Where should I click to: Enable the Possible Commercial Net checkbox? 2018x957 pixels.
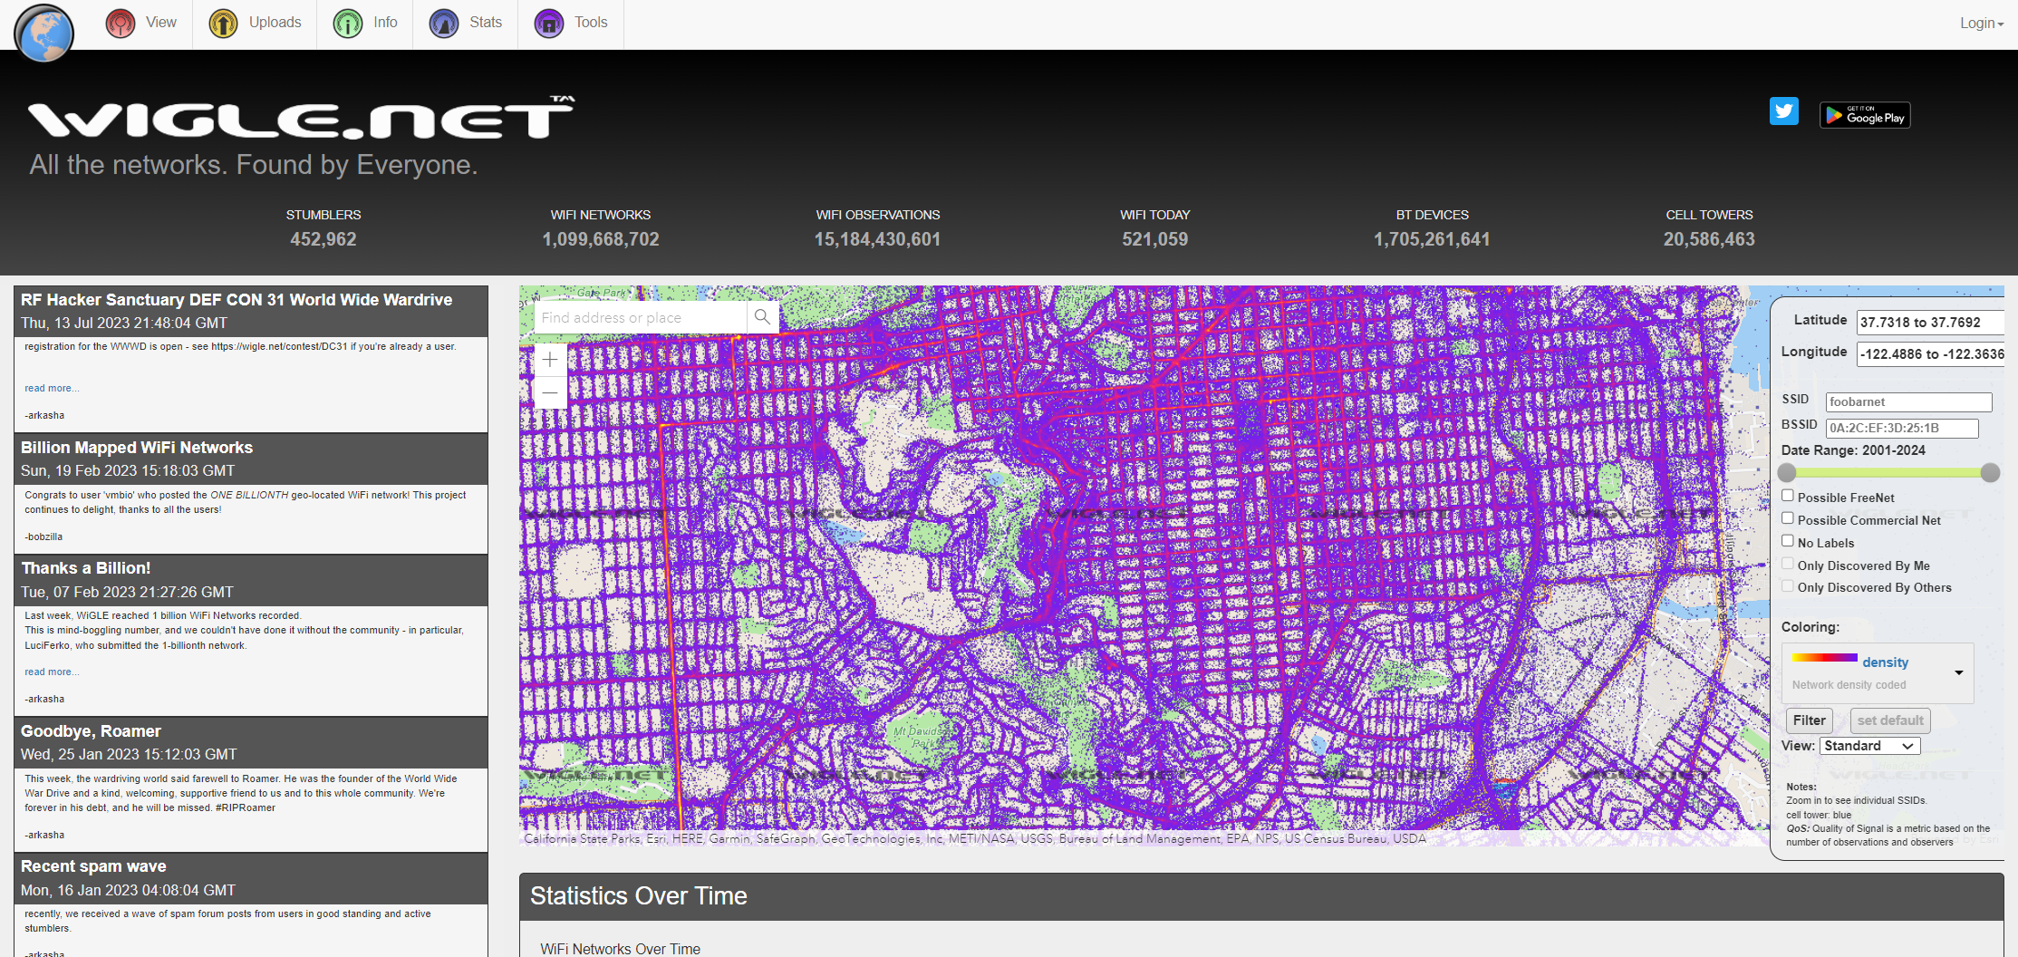click(1788, 518)
